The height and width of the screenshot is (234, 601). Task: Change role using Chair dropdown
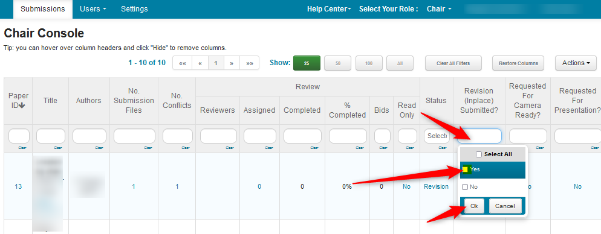[439, 9]
